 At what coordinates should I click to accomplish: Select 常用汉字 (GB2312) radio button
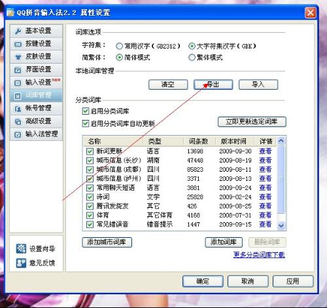tap(119, 46)
